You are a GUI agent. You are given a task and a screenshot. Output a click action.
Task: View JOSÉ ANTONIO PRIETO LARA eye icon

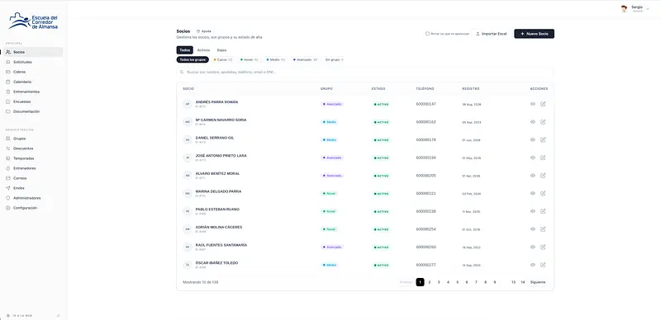click(x=532, y=158)
